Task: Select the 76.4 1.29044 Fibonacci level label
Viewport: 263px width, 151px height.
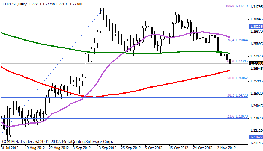Action: point(237,40)
